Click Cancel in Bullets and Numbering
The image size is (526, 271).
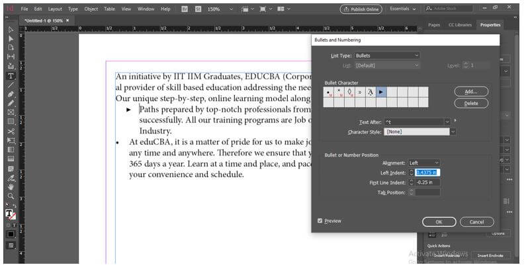pos(476,222)
